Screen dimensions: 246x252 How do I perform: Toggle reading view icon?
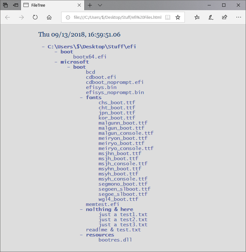168,17
